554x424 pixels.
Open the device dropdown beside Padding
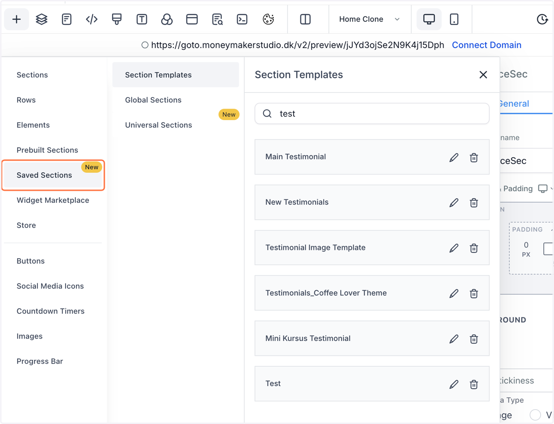point(546,188)
